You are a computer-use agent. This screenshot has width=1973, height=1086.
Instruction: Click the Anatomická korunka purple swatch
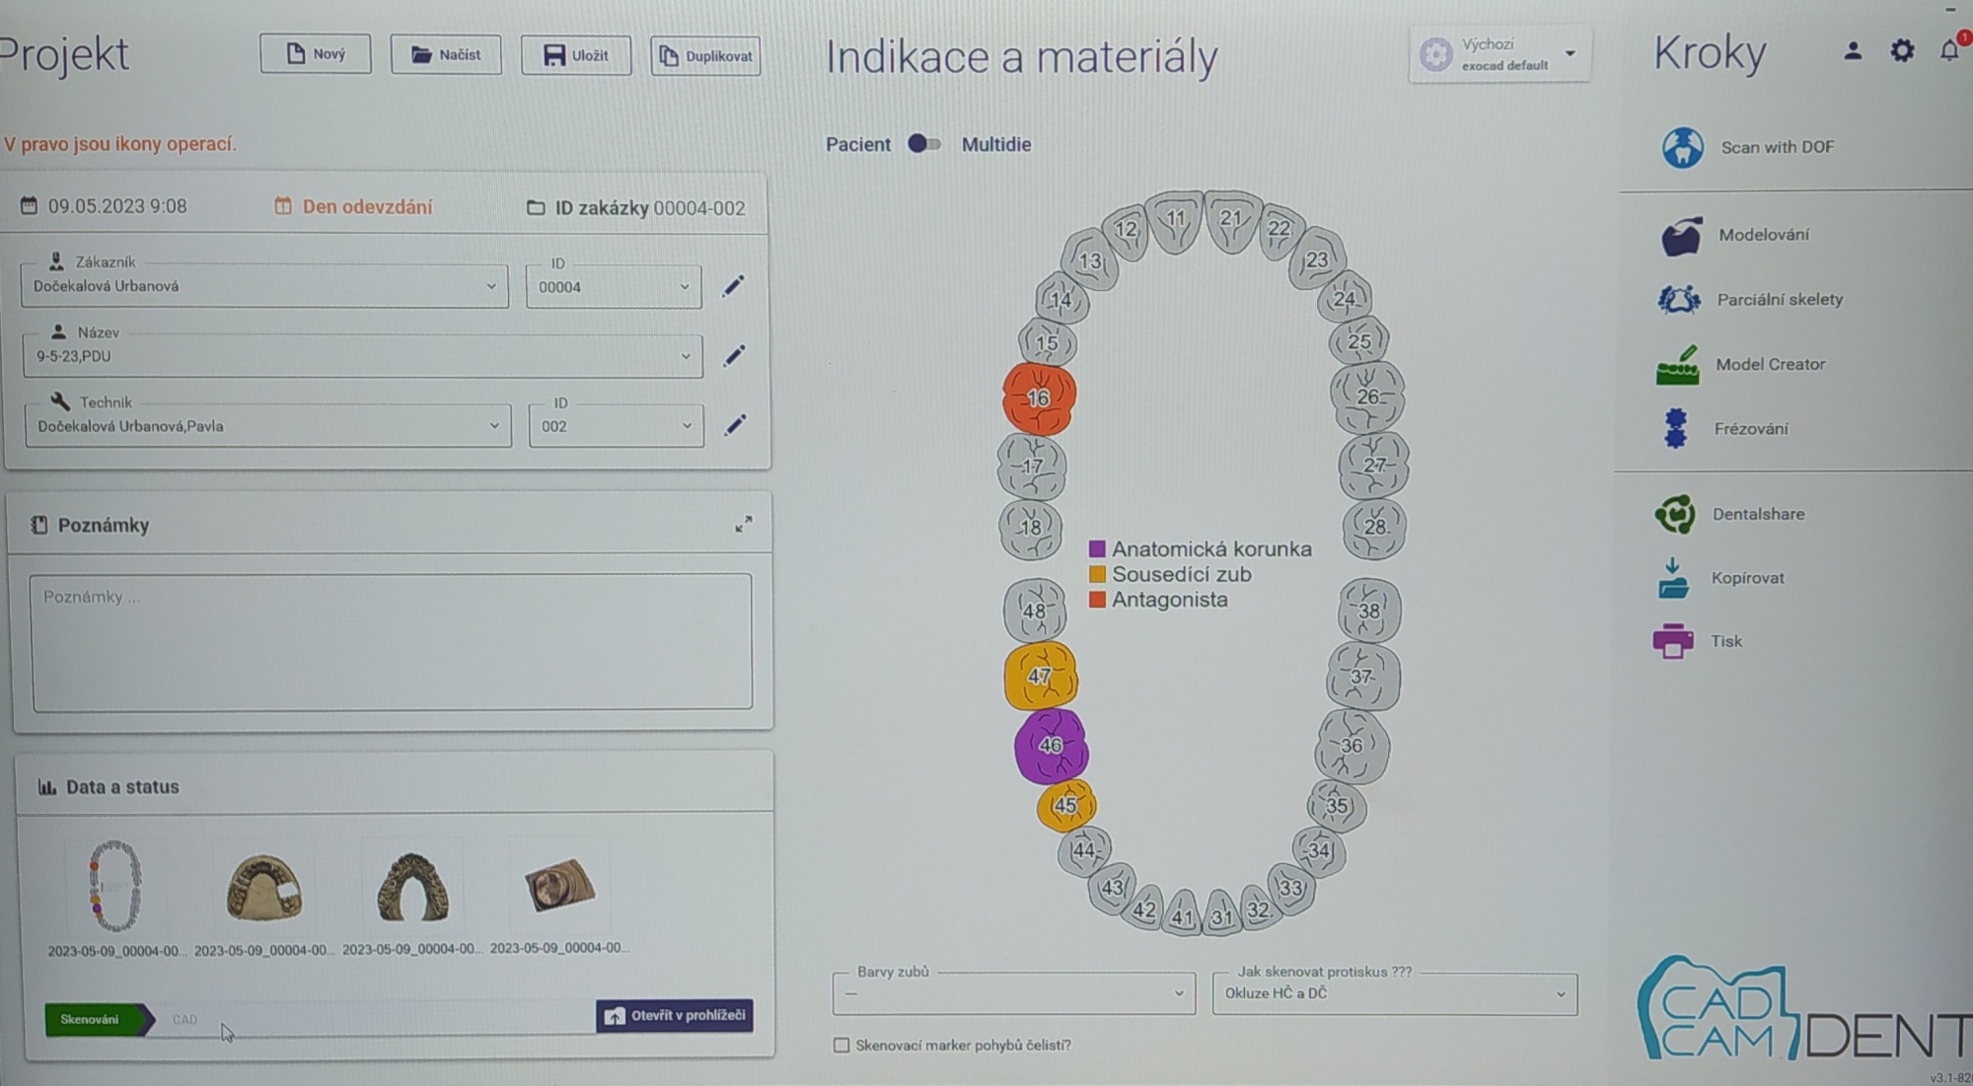(1097, 549)
